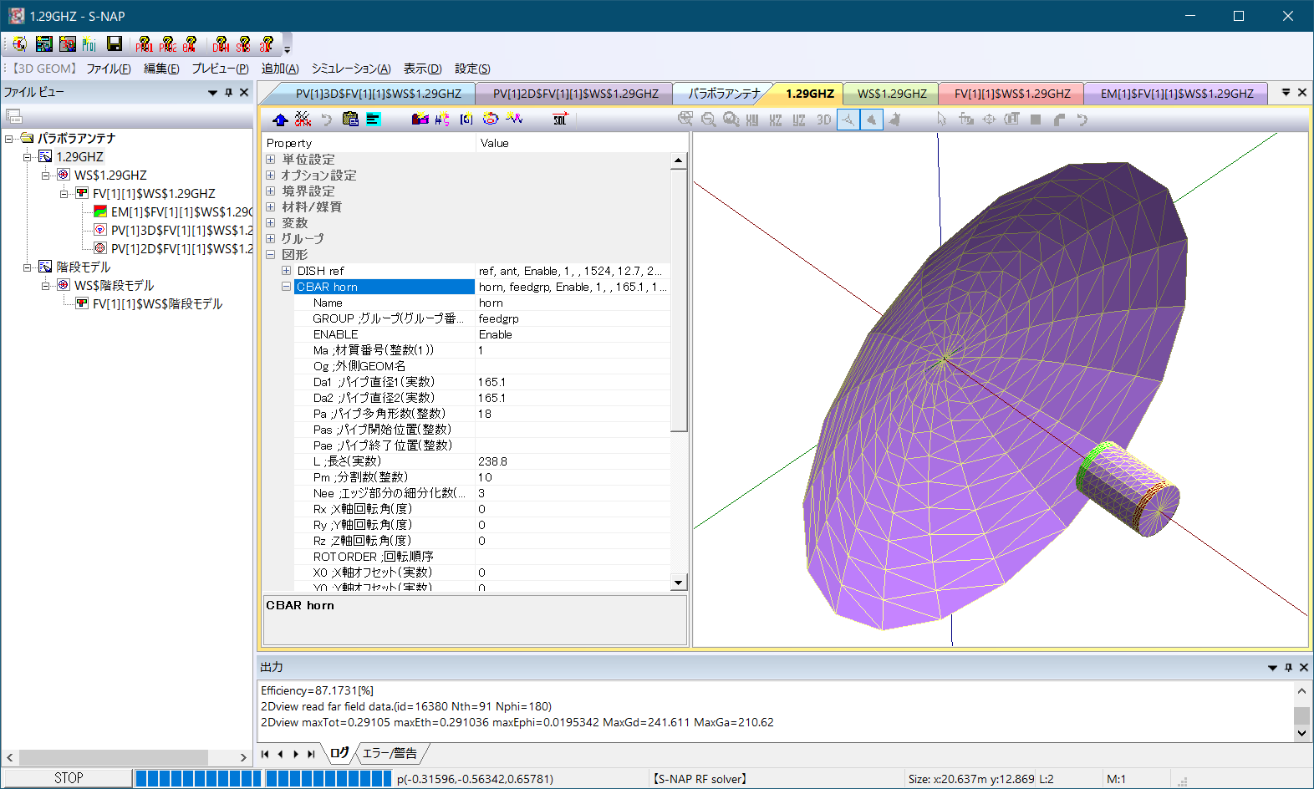Click the SOL solver icon
This screenshot has height=789, width=1314.
pyautogui.click(x=560, y=120)
